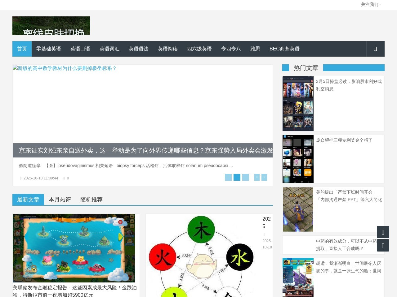
Task: Click the lower dark floating side button
Action: pyautogui.click(x=383, y=245)
